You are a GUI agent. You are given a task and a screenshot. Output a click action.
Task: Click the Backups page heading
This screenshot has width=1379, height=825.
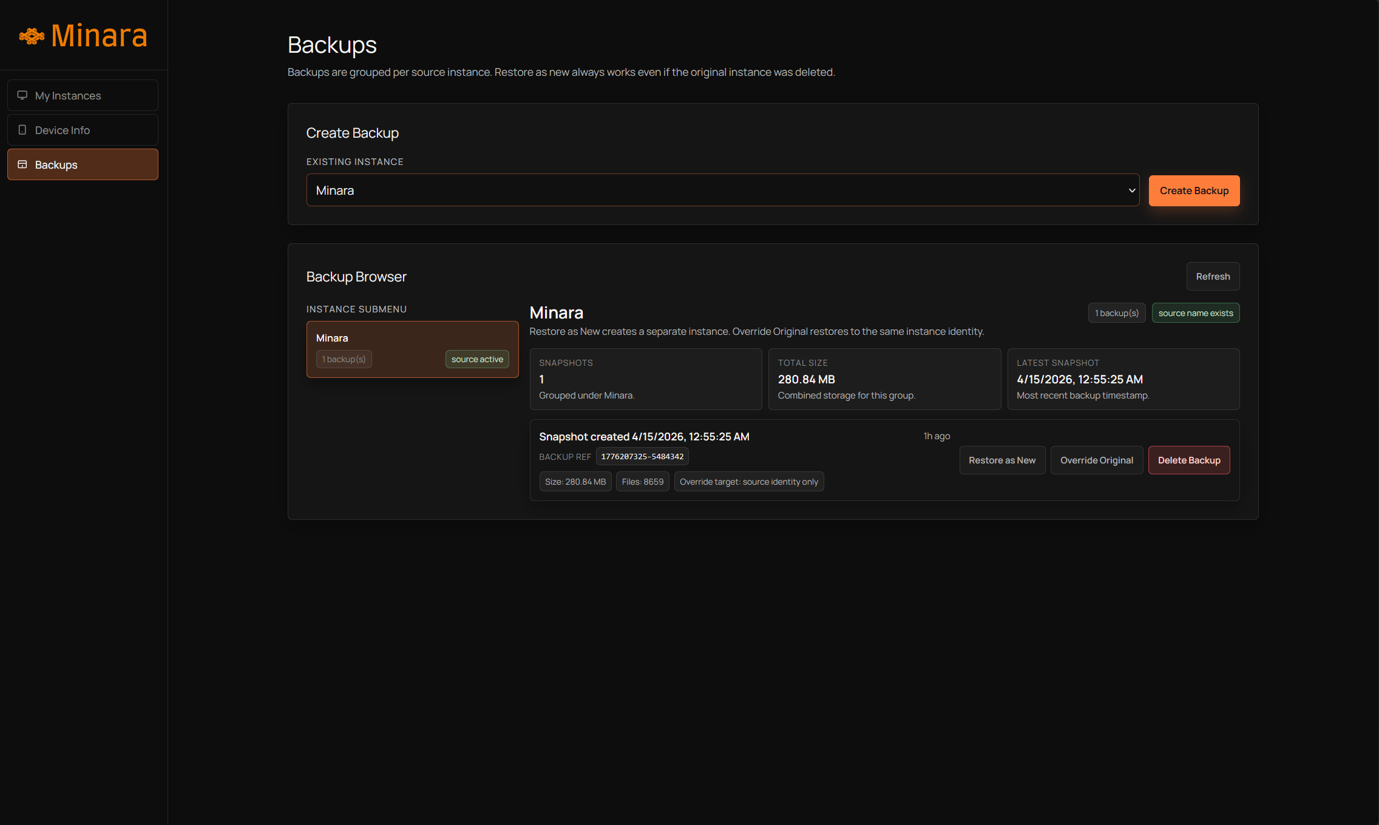coord(332,45)
